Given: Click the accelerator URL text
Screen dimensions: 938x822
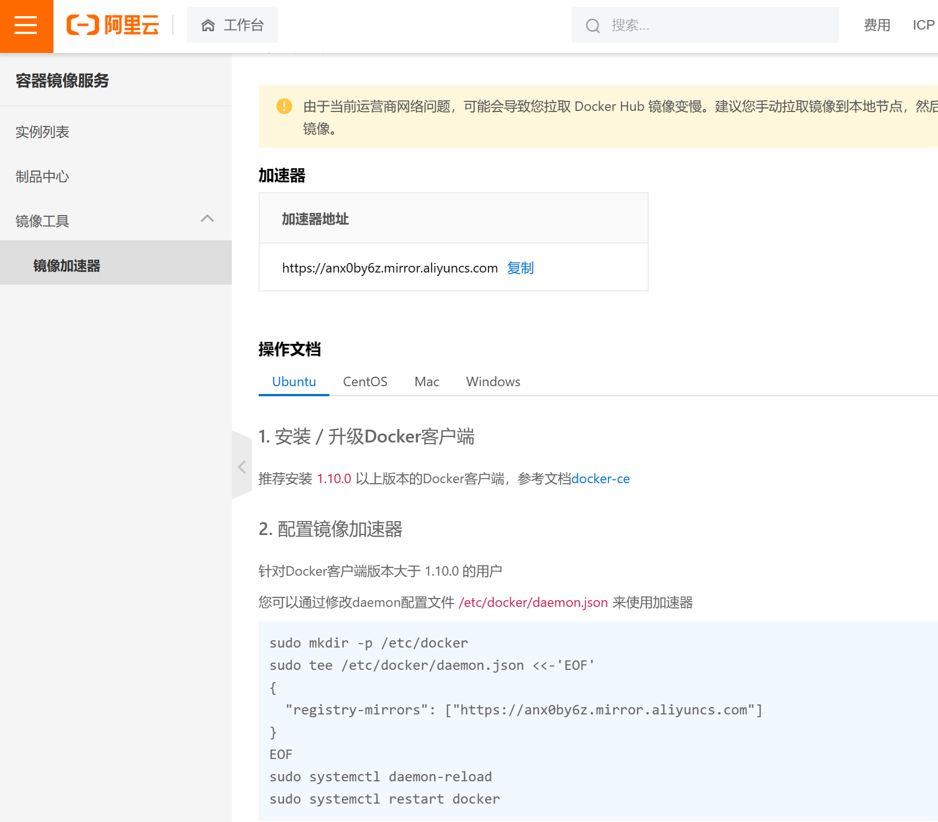Looking at the screenshot, I should (390, 268).
